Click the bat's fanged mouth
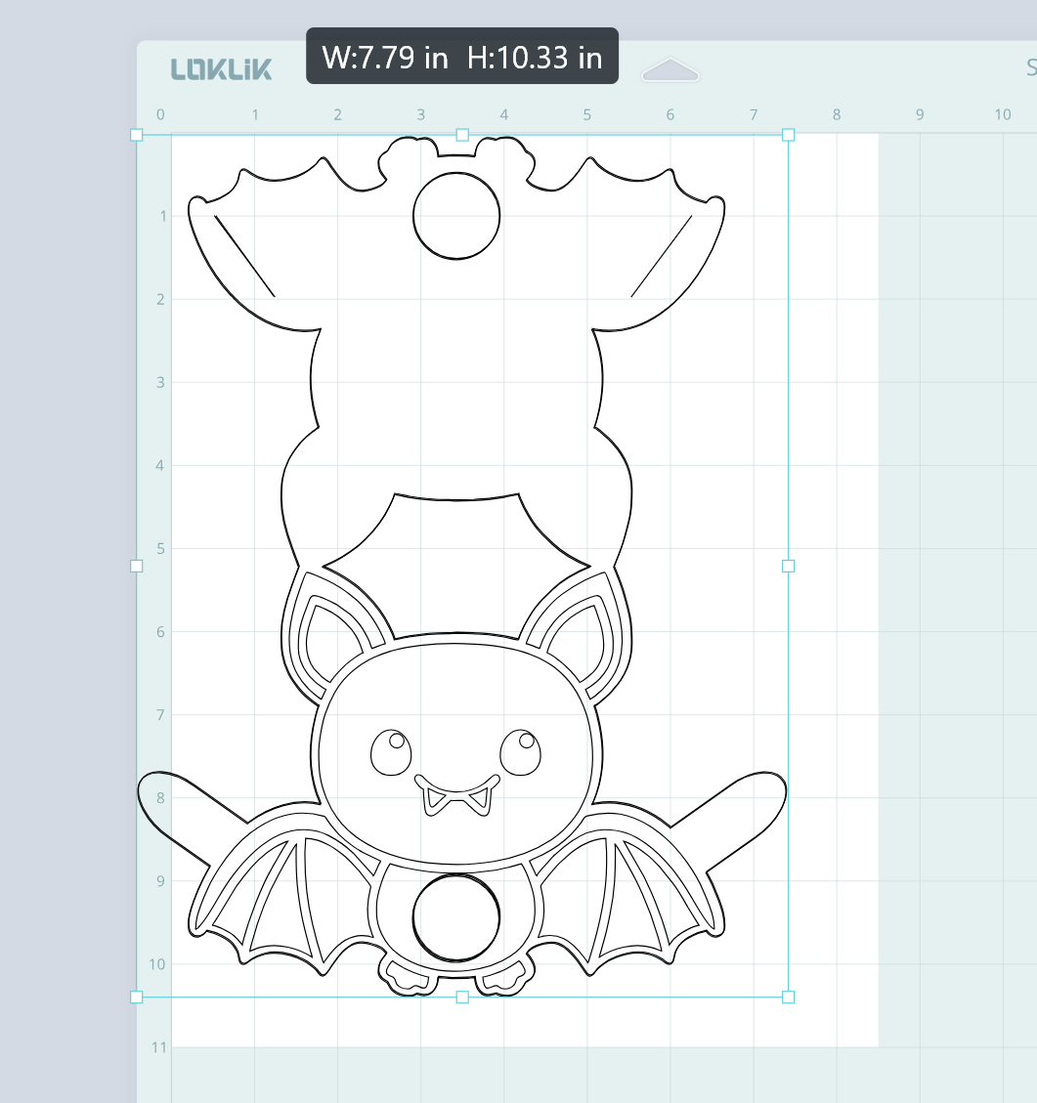 point(456,793)
